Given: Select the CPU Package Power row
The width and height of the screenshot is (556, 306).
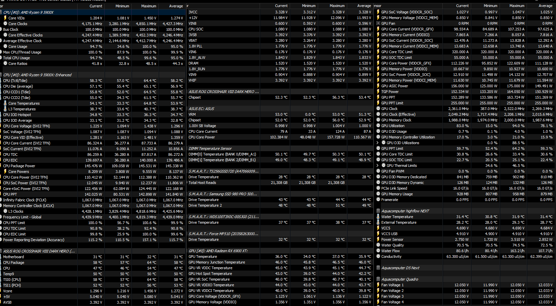Looking at the screenshot, I should click(x=93, y=166).
